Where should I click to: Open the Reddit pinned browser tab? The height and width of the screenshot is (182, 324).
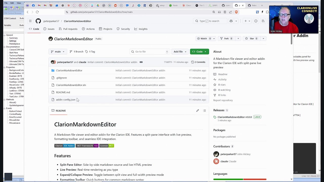[x=115, y=5]
